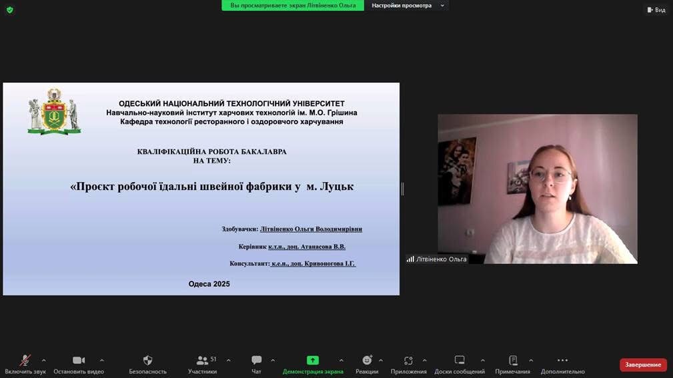Viewport: 673px width, 378px height.
Task: Click the shared slide divider handle
Action: pyautogui.click(x=402, y=189)
